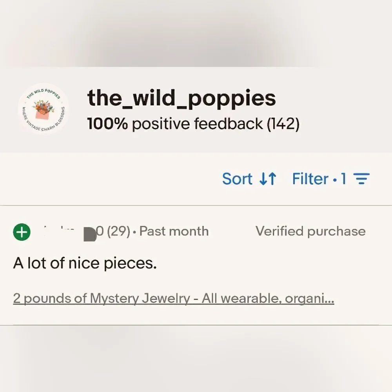Click the gray shape covering the username
The height and width of the screenshot is (392, 392).
90,233
